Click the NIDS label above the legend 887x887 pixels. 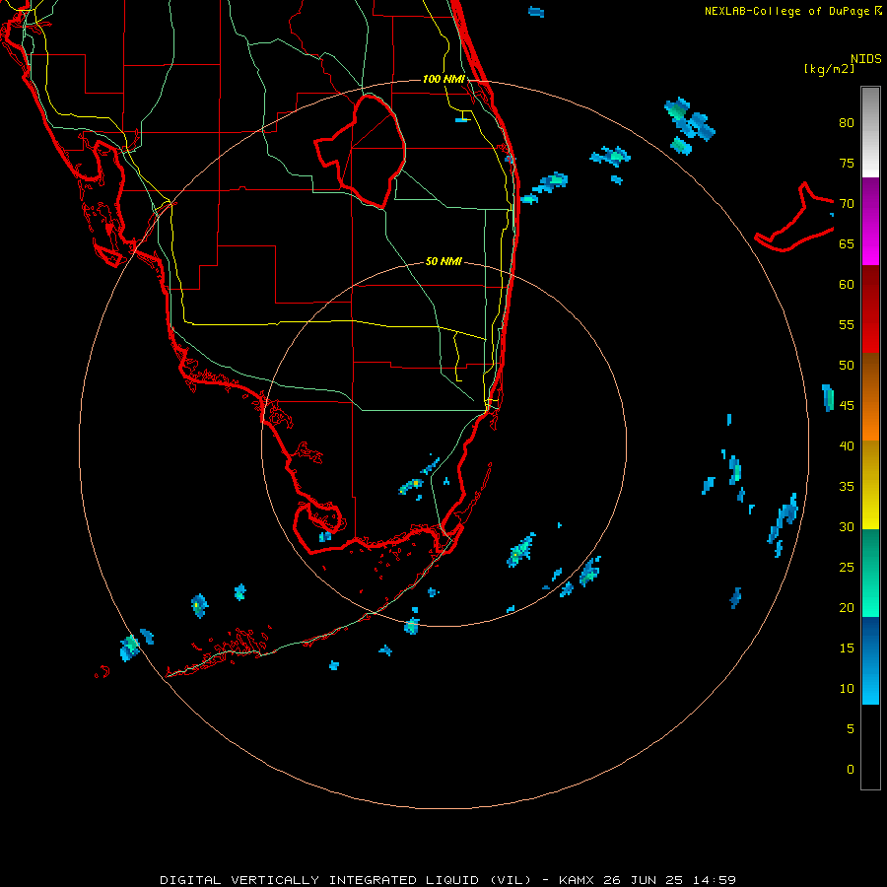pos(865,59)
